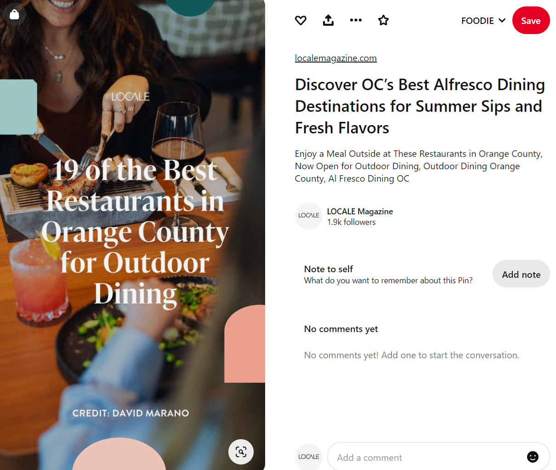556x470 pixels.
Task: Click the LOCALE avatar beside comment field
Action: coord(309,457)
